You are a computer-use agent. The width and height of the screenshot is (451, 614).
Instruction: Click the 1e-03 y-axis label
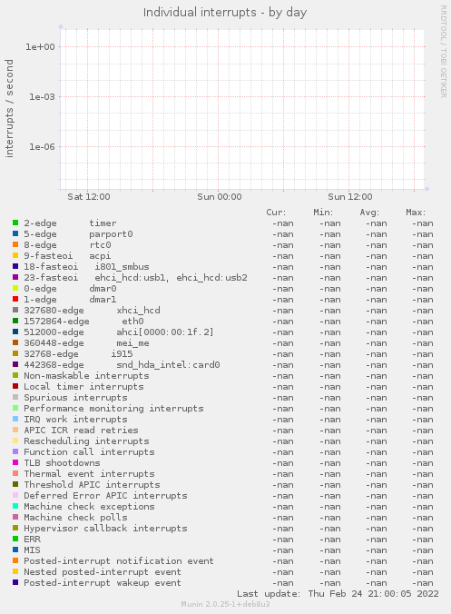[42, 96]
